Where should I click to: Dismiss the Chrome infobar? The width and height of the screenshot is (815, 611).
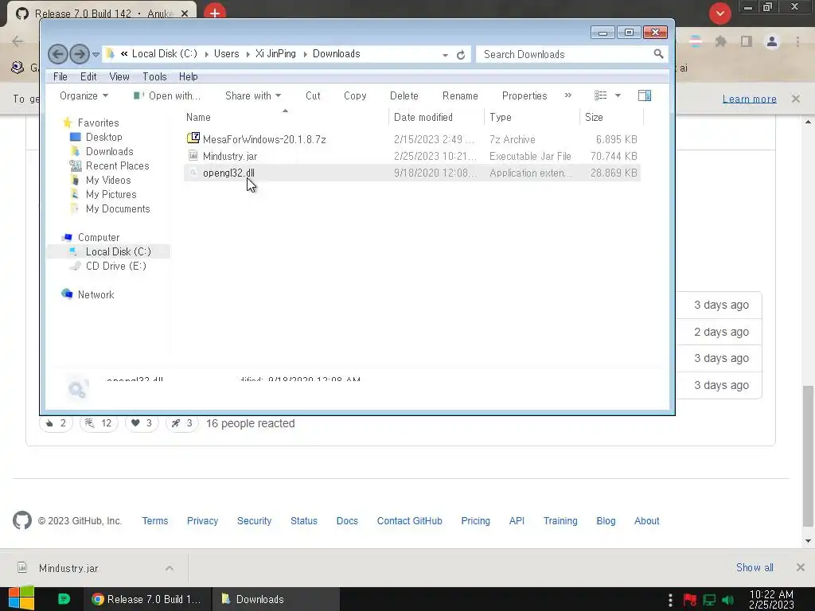796,98
